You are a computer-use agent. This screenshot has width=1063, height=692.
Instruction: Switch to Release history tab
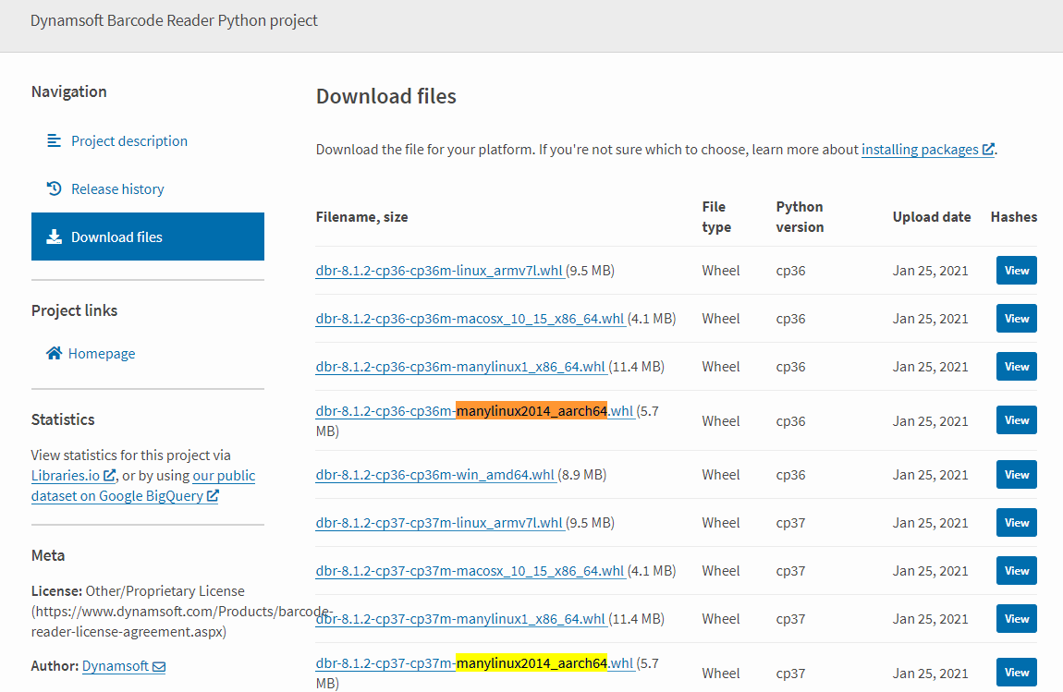pos(117,188)
